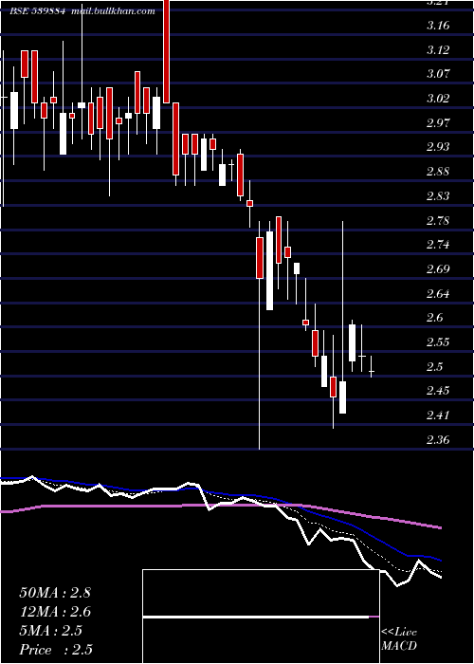Click the 5MA : 2.5 legend text
The image size is (474, 664).
[x=51, y=631]
